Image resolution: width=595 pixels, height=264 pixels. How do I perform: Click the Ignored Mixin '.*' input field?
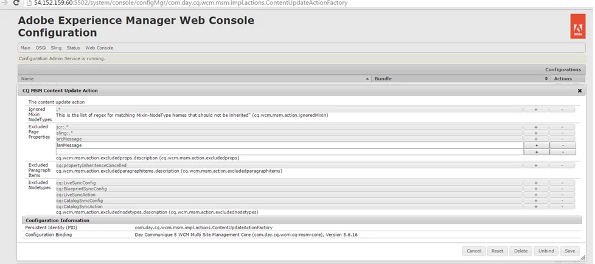pyautogui.click(x=289, y=109)
